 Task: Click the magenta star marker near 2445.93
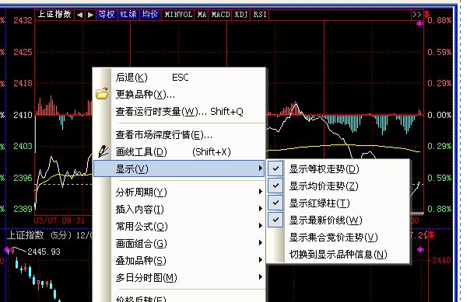[6, 250]
